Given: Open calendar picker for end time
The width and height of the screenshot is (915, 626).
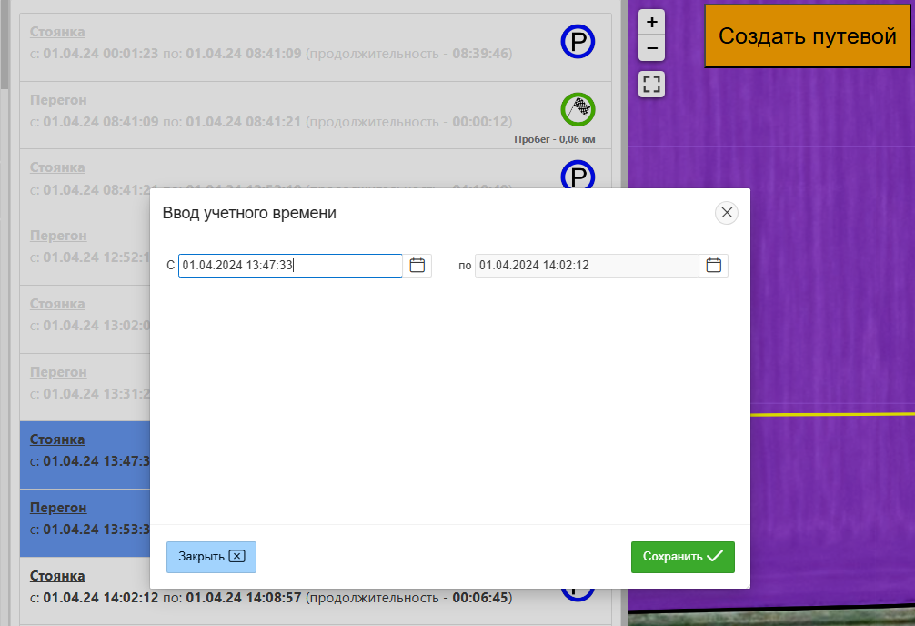Looking at the screenshot, I should (x=714, y=266).
